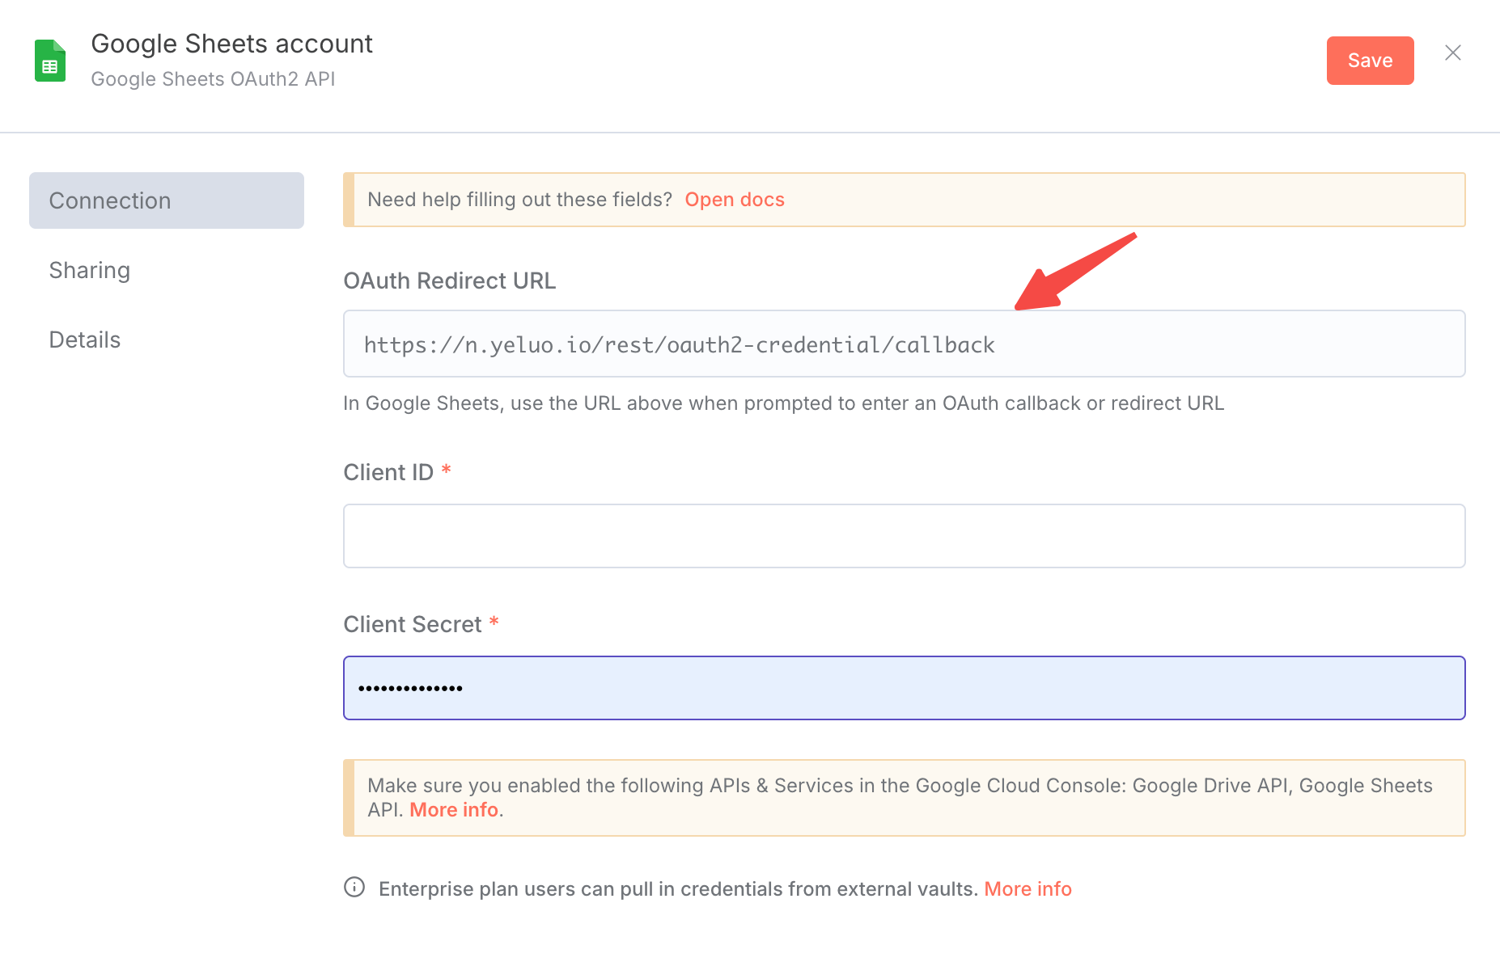Screen dimensions: 1500x962
Task: Click the "Client ID" field label
Action: [388, 472]
